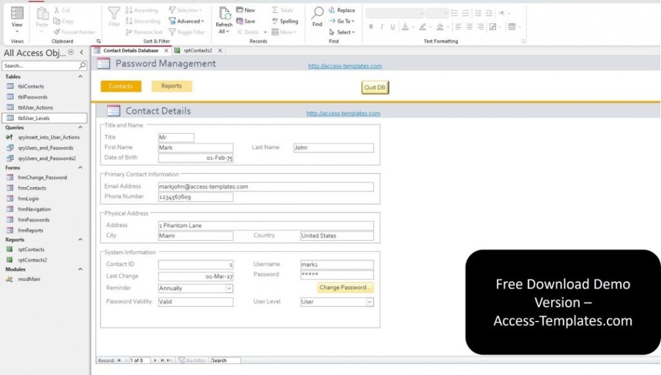Open the access-templates.com link
The width and height of the screenshot is (661, 375).
pyautogui.click(x=345, y=65)
